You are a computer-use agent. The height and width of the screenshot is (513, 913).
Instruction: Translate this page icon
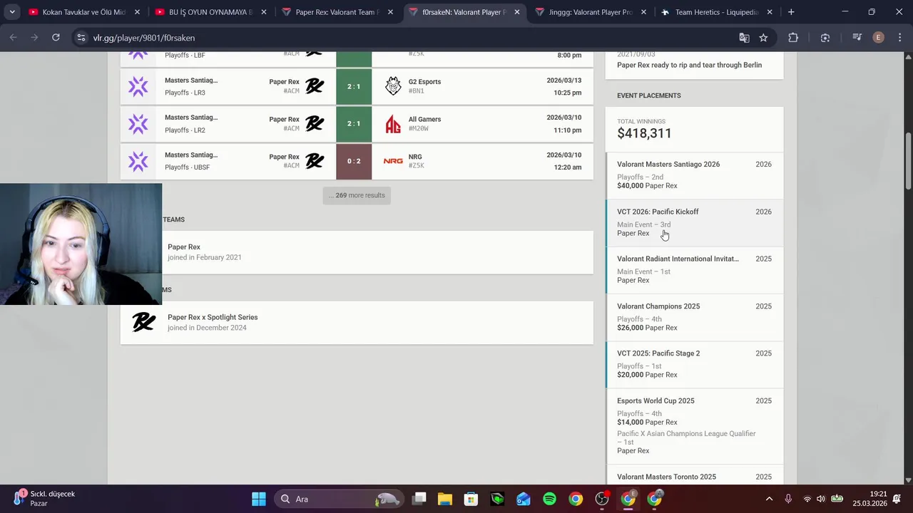[744, 38]
